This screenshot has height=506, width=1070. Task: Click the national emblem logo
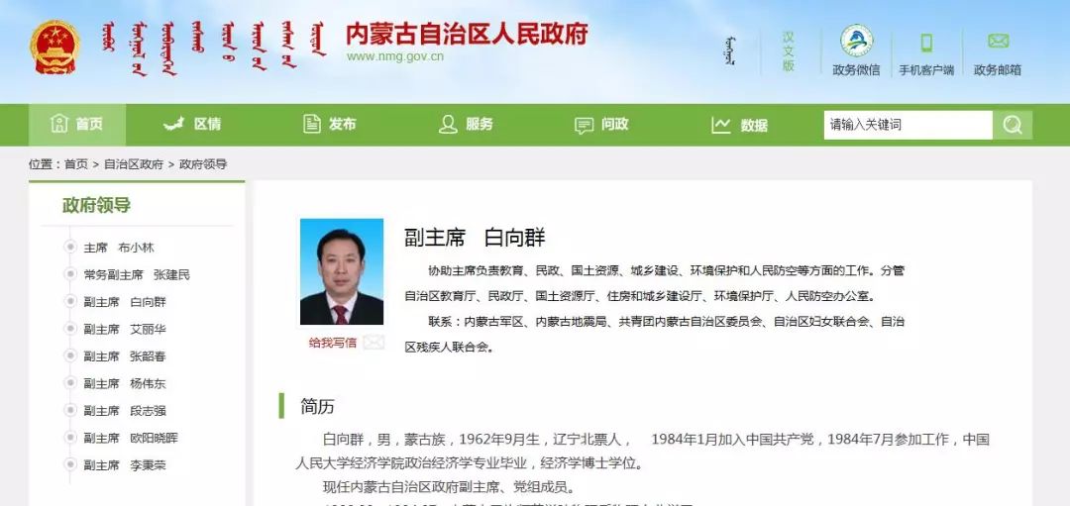click(x=55, y=47)
